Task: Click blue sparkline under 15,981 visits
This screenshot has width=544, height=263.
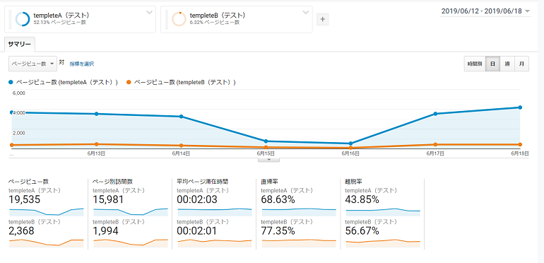Action: coord(131,212)
